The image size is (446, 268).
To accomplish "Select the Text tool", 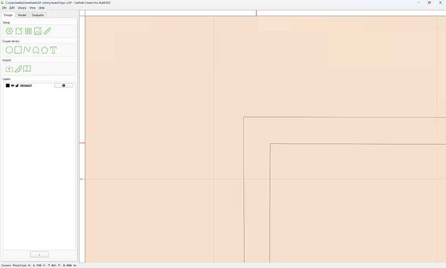I will (x=54, y=50).
